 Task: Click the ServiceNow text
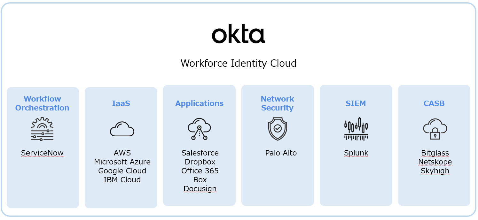(42, 153)
